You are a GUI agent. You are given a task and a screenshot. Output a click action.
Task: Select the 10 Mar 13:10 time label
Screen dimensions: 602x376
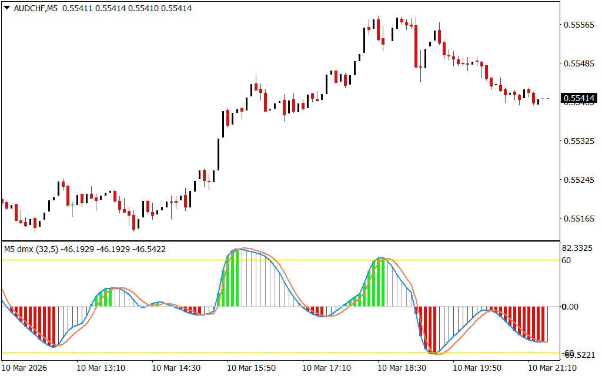(101, 368)
